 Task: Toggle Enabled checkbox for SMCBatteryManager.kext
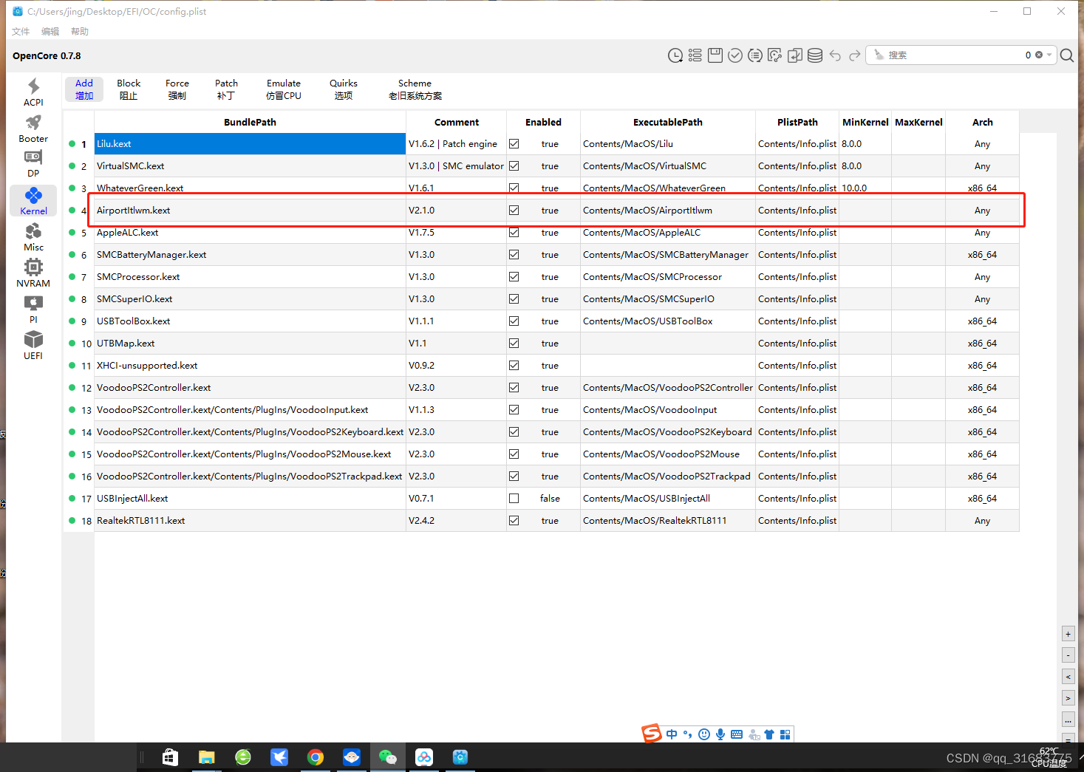[x=514, y=255]
